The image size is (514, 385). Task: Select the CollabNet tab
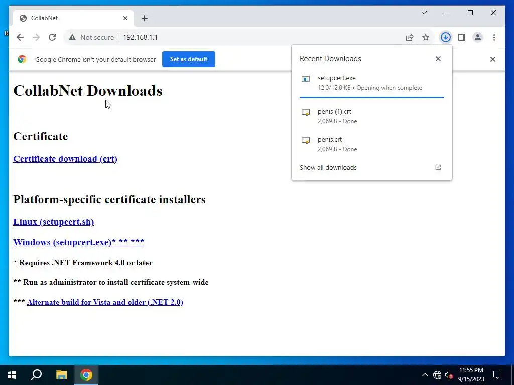[x=73, y=18]
